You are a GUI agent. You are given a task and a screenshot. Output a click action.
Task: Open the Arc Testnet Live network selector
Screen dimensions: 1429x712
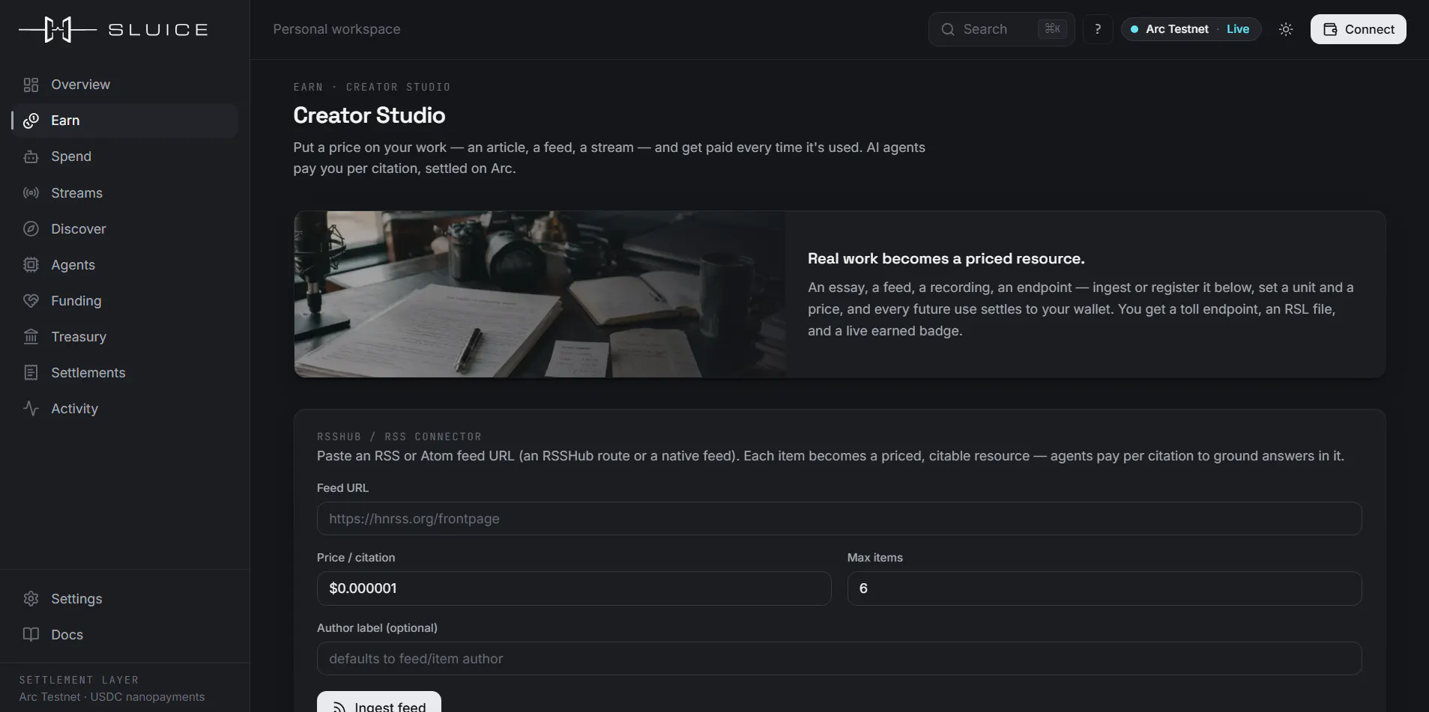pyautogui.click(x=1191, y=29)
